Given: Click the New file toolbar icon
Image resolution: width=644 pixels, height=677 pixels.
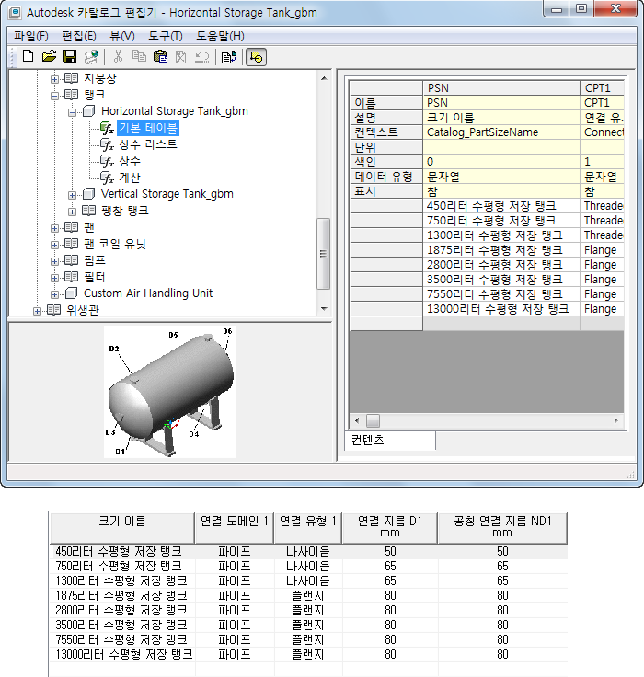Looking at the screenshot, I should 29,56.
